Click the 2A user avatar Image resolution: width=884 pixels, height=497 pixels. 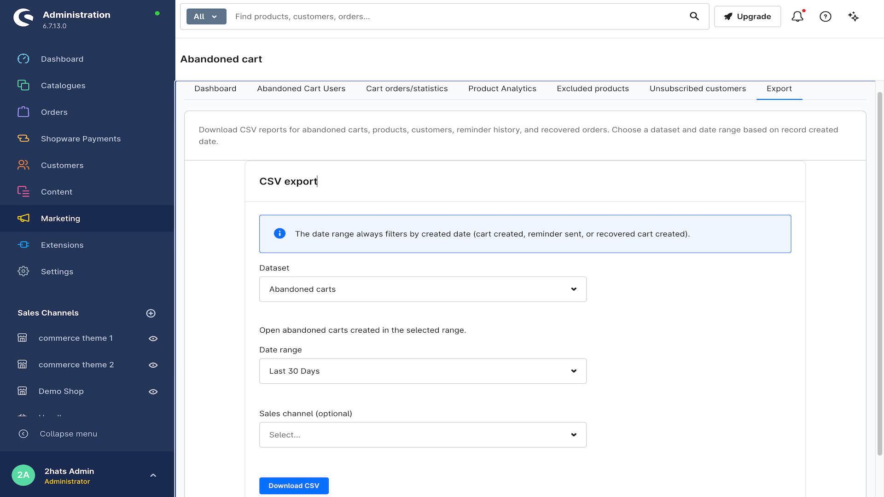coord(23,475)
